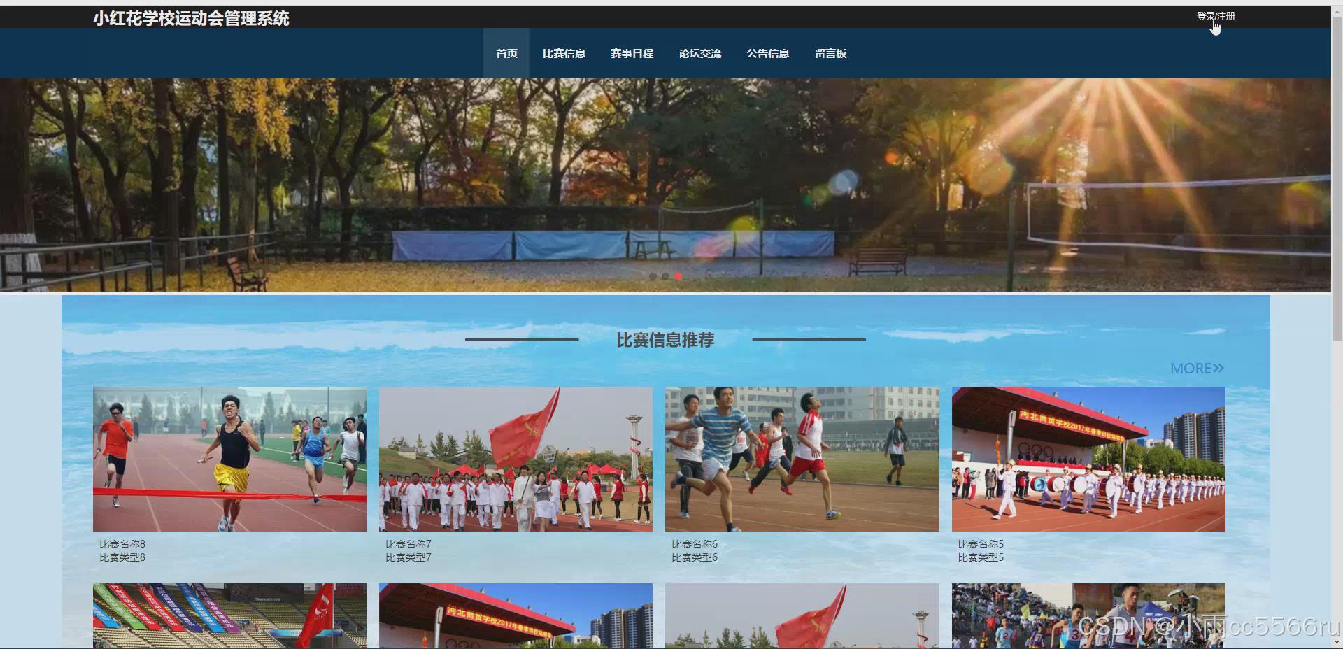Viewport: 1343px width, 649px height.
Task: Click the 比赛名称8 text
Action: pos(122,544)
